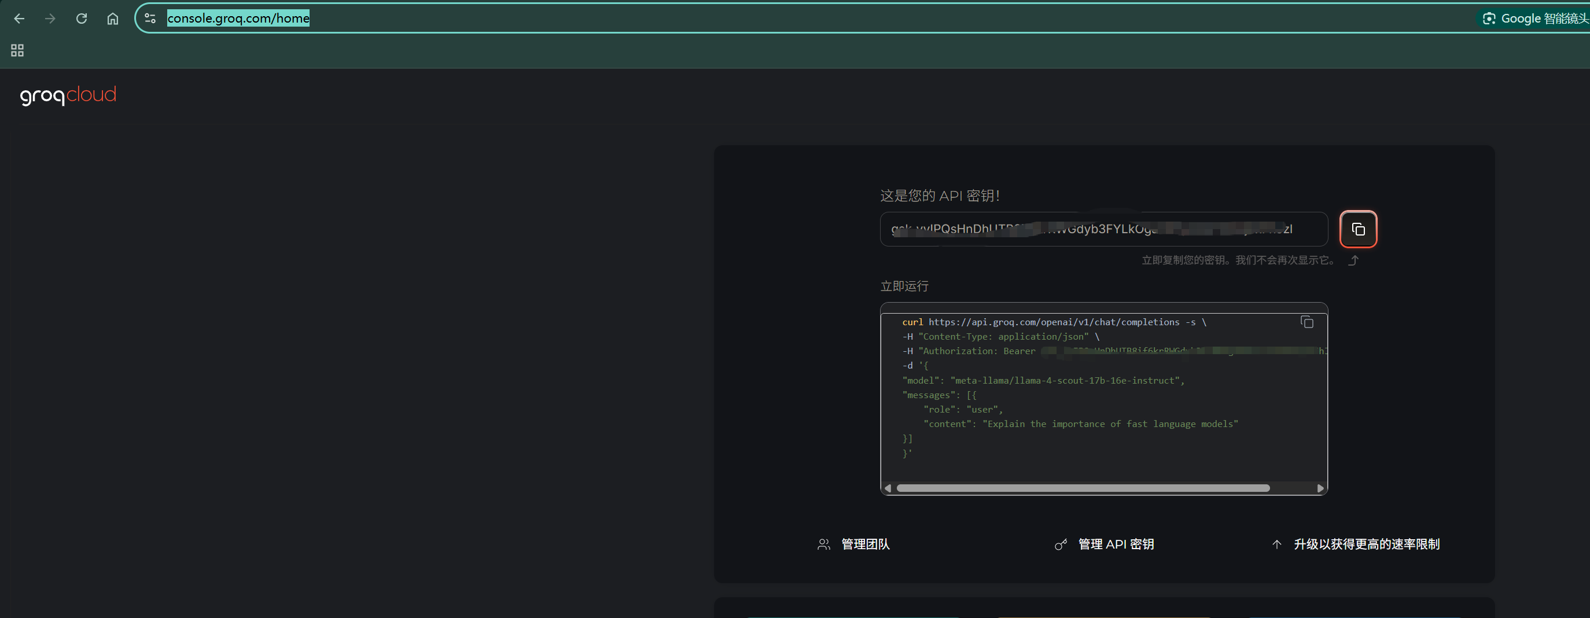Open site information icon in address bar
This screenshot has width=1590, height=618.
tap(150, 19)
